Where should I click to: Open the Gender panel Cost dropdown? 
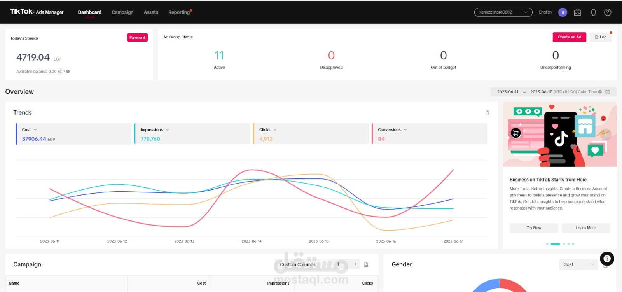coord(578,264)
